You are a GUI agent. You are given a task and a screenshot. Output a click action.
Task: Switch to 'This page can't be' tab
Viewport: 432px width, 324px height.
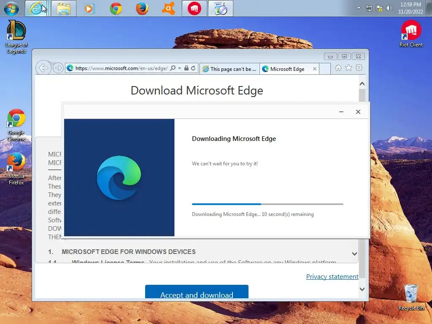[230, 69]
